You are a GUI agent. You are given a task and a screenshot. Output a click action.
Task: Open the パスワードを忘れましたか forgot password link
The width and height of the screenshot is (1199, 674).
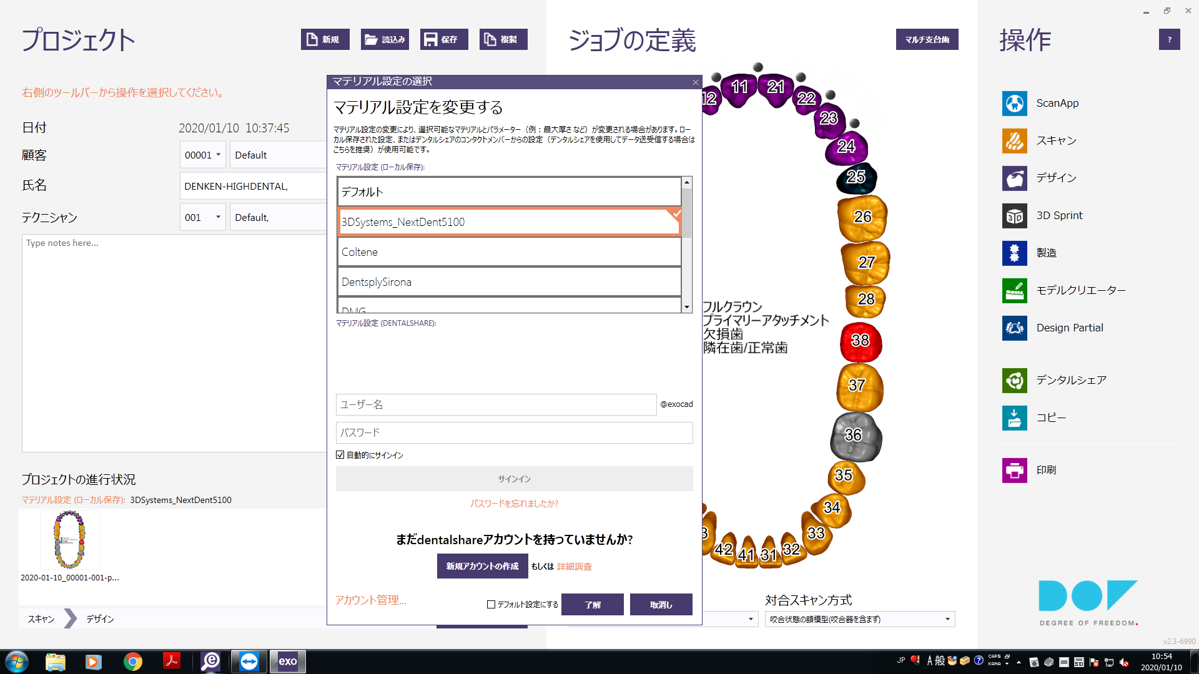tap(514, 504)
